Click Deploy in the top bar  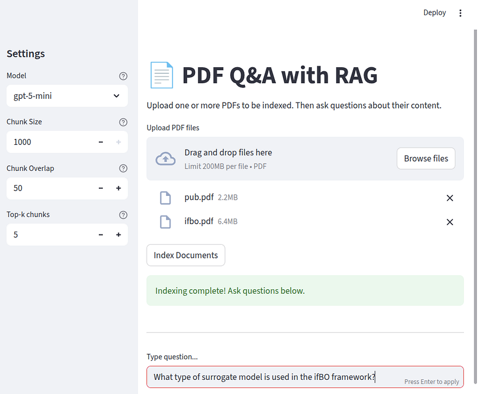tap(435, 12)
